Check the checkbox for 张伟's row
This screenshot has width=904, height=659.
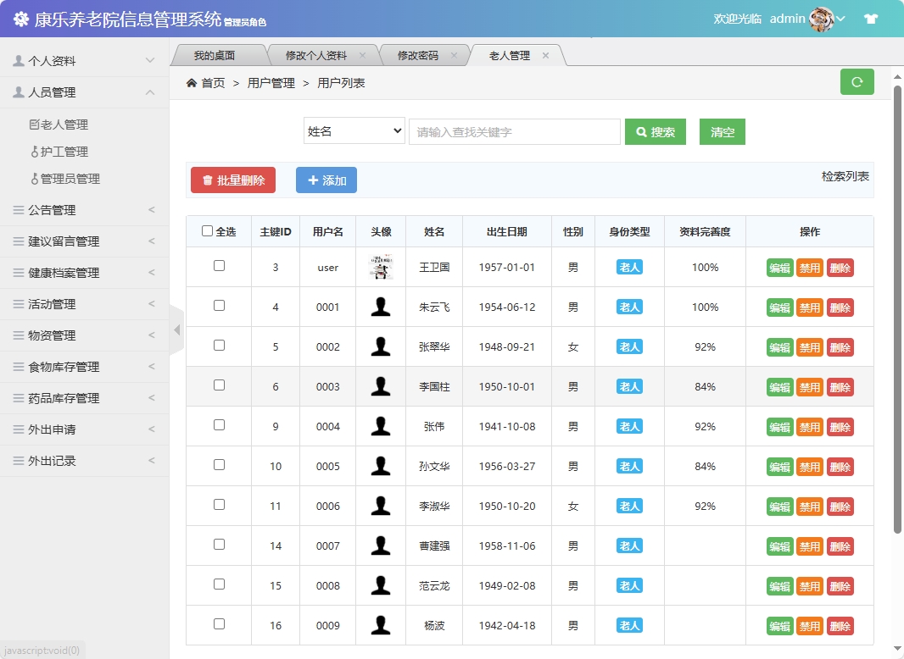(219, 426)
